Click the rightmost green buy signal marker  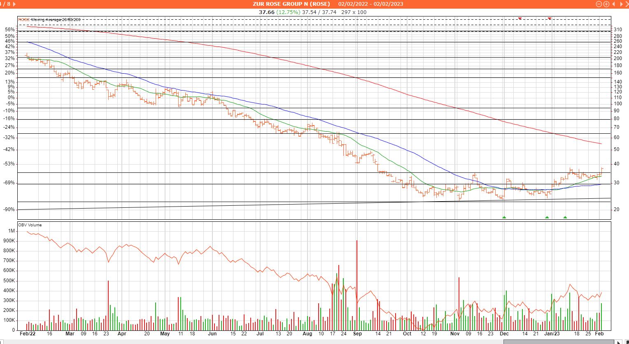coord(565,217)
